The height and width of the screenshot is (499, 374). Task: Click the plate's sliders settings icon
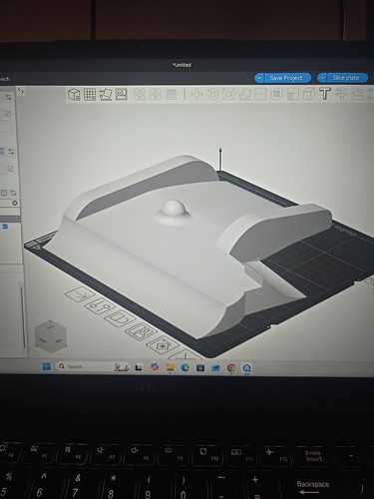point(100,306)
